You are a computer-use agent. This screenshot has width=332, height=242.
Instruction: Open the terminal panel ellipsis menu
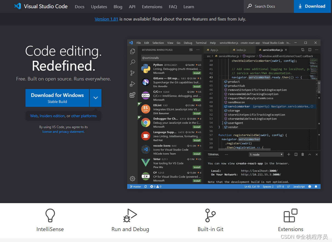point(226,154)
